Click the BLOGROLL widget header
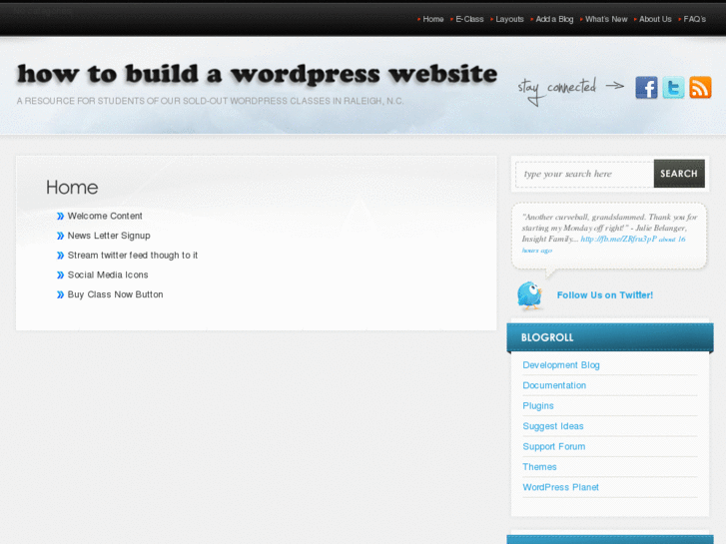726x544 pixels. point(610,337)
